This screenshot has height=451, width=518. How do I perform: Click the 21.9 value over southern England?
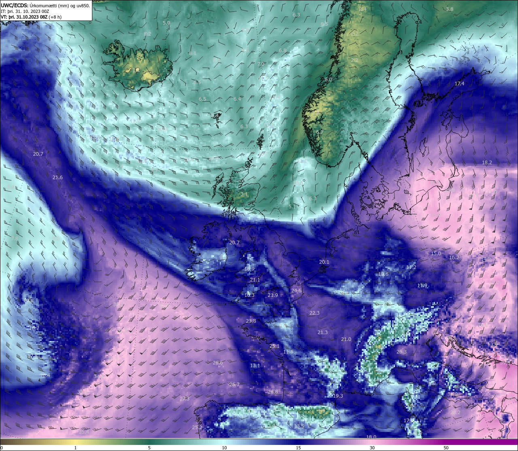273,295
